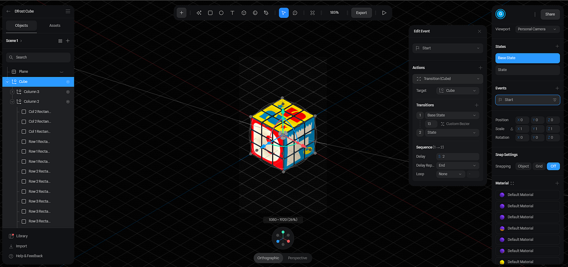Add a new scene with plus icon
The height and width of the screenshot is (267, 568).
pyautogui.click(x=68, y=41)
